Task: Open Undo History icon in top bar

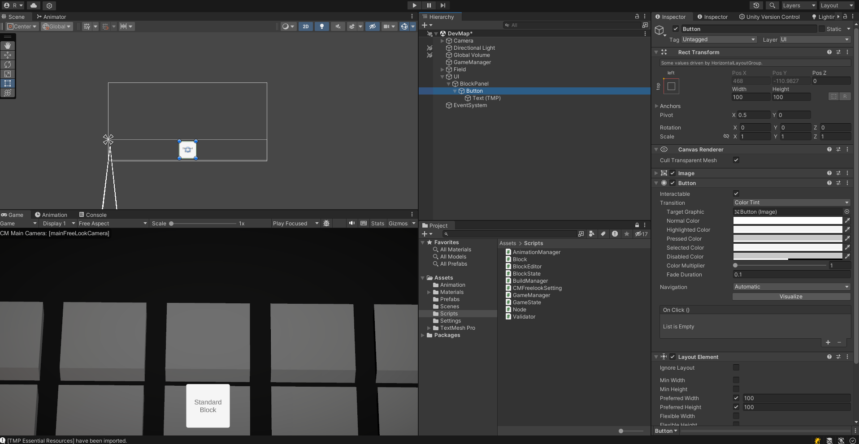Action: coord(756,5)
